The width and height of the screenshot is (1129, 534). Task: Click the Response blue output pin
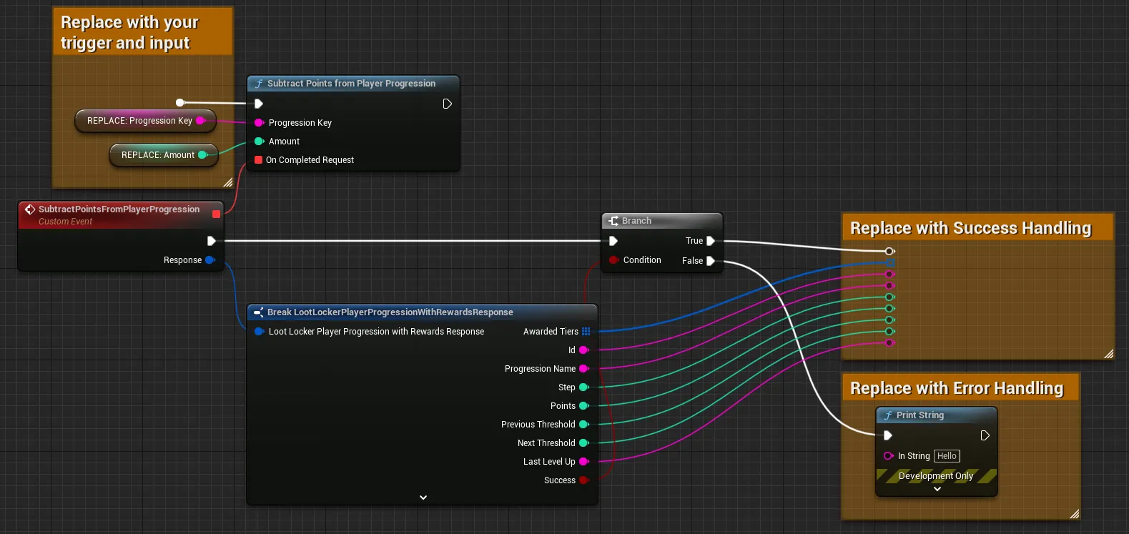click(210, 260)
